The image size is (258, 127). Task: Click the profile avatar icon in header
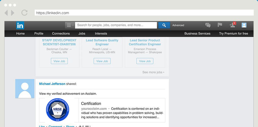click(x=244, y=25)
